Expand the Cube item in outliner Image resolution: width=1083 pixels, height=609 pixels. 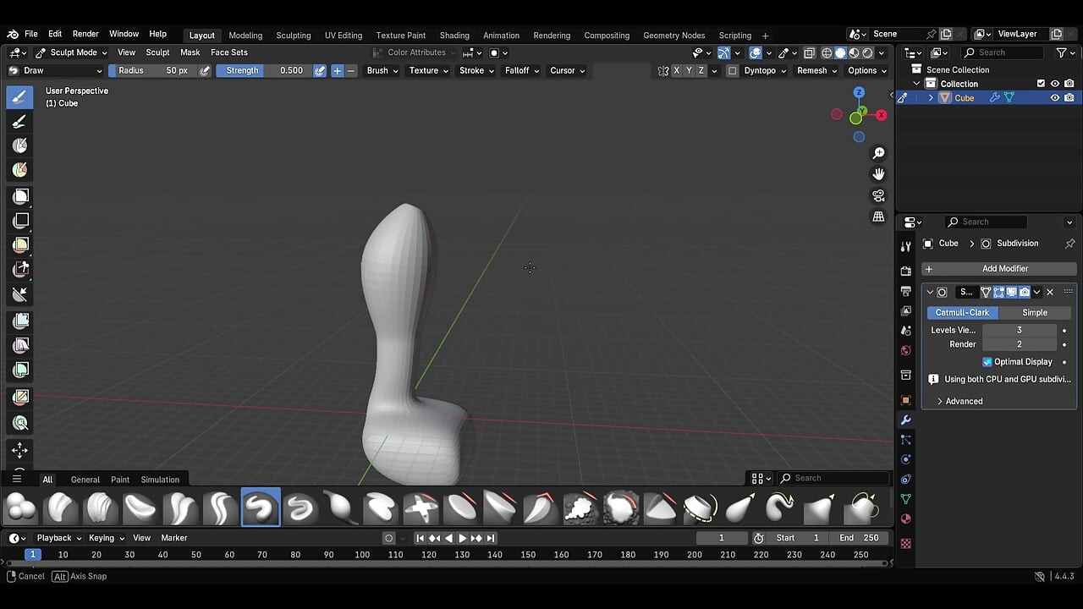tap(931, 98)
